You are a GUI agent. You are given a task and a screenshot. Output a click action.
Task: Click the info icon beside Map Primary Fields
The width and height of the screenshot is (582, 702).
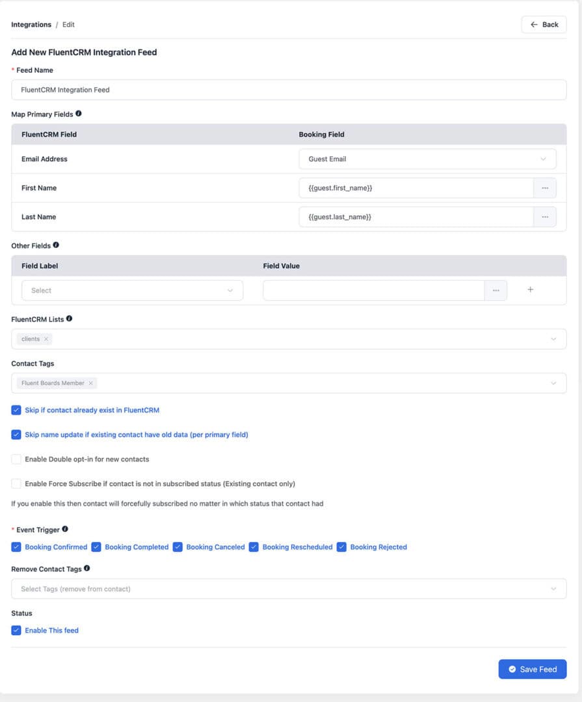79,114
